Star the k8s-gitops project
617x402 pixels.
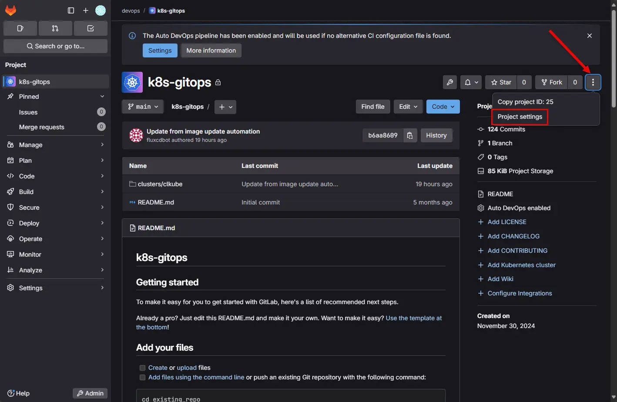501,82
